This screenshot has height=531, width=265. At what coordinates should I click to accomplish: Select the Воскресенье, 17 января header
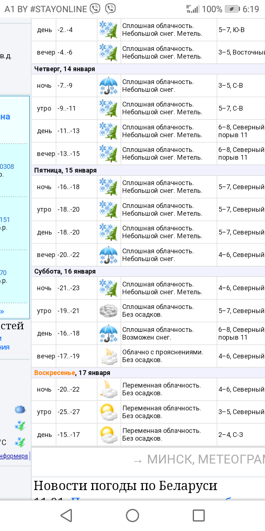(x=72, y=373)
